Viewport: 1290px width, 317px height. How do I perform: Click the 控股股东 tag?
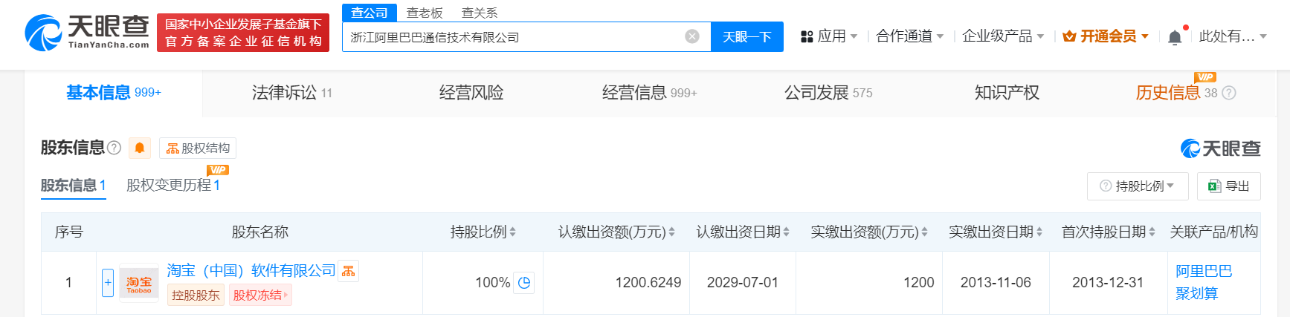coord(196,295)
